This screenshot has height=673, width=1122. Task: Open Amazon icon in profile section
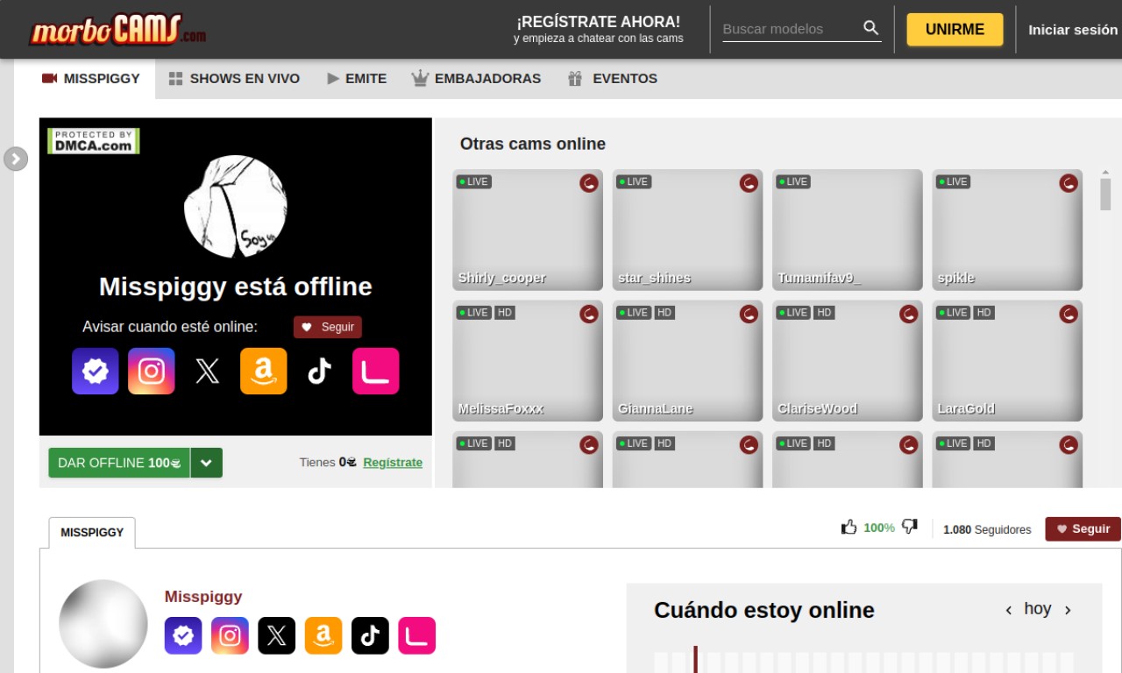(323, 635)
